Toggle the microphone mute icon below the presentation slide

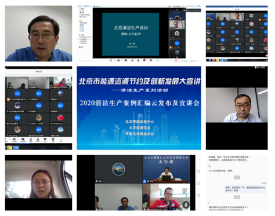click(x=111, y=60)
